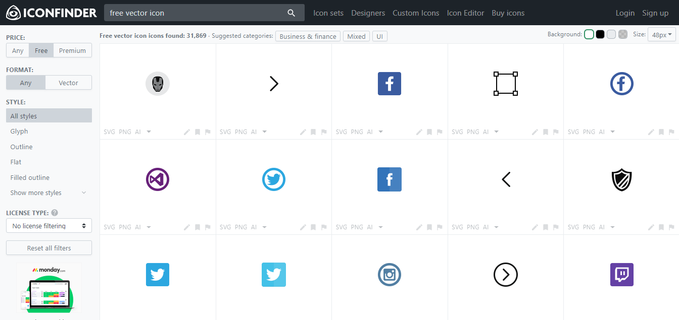The height and width of the screenshot is (320, 679).
Task: Open the license filtering dropdown
Action: tap(48, 225)
